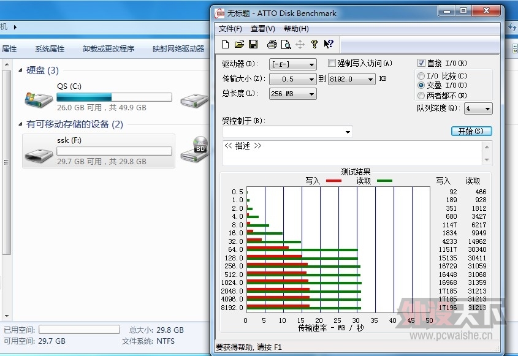Click 映射网络驱动器 in Explorer toolbar

pyautogui.click(x=178, y=49)
